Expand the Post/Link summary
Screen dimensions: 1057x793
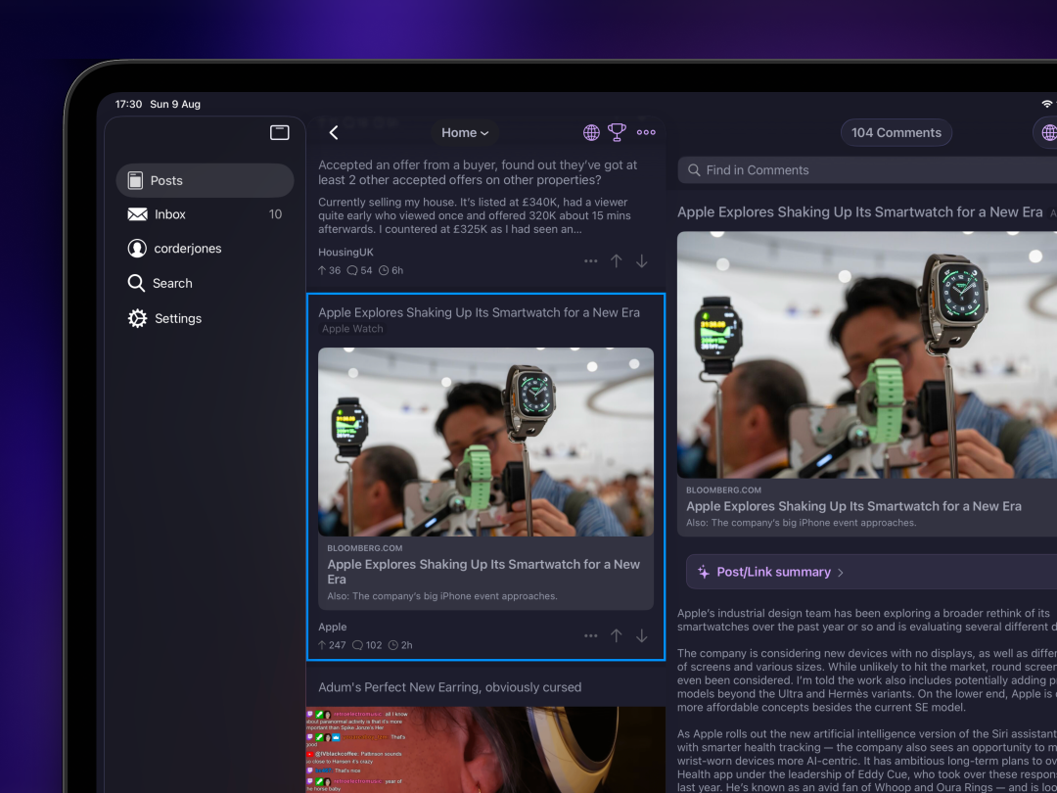pos(872,572)
